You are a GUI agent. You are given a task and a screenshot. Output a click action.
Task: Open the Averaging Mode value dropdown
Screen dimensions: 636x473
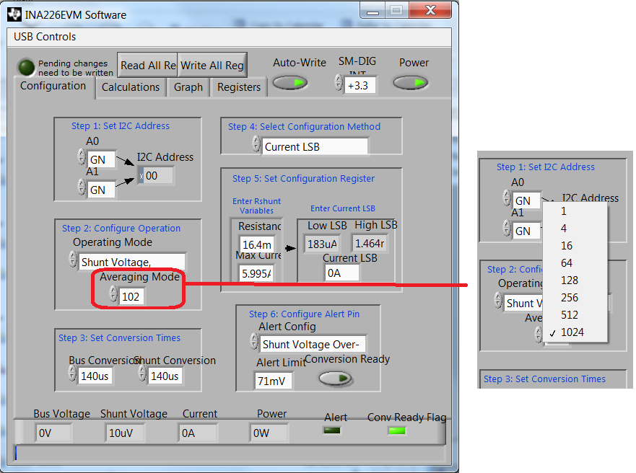[x=131, y=296]
